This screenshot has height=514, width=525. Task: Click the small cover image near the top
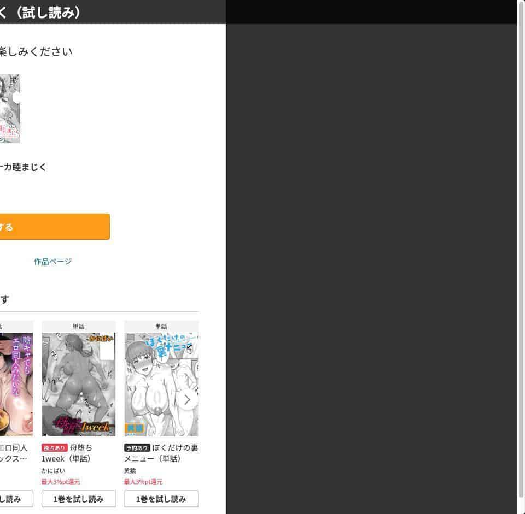[10, 109]
